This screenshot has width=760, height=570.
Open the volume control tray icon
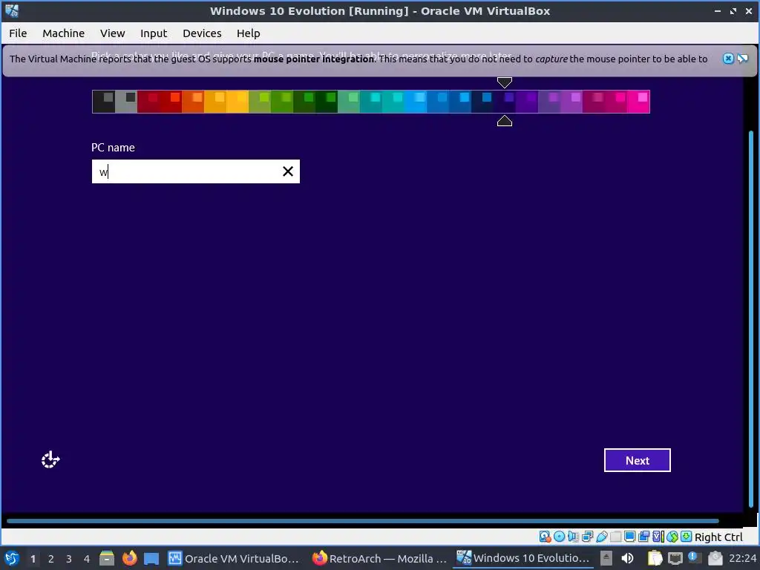[x=628, y=558]
